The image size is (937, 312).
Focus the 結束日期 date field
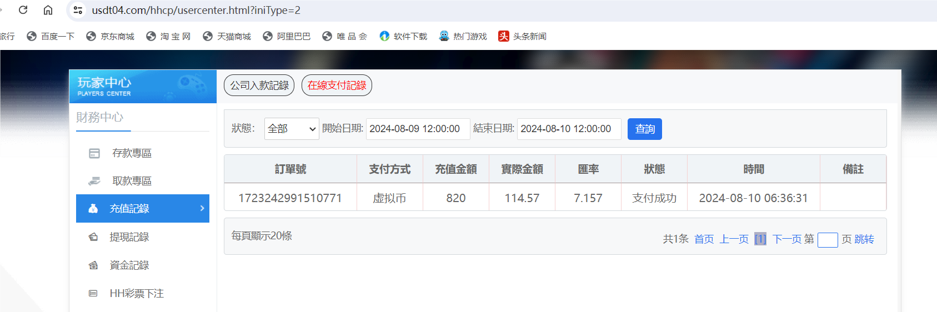point(569,129)
